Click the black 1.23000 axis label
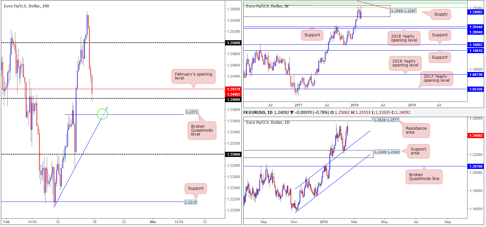This screenshot has width=486, height=227. pos(234,154)
